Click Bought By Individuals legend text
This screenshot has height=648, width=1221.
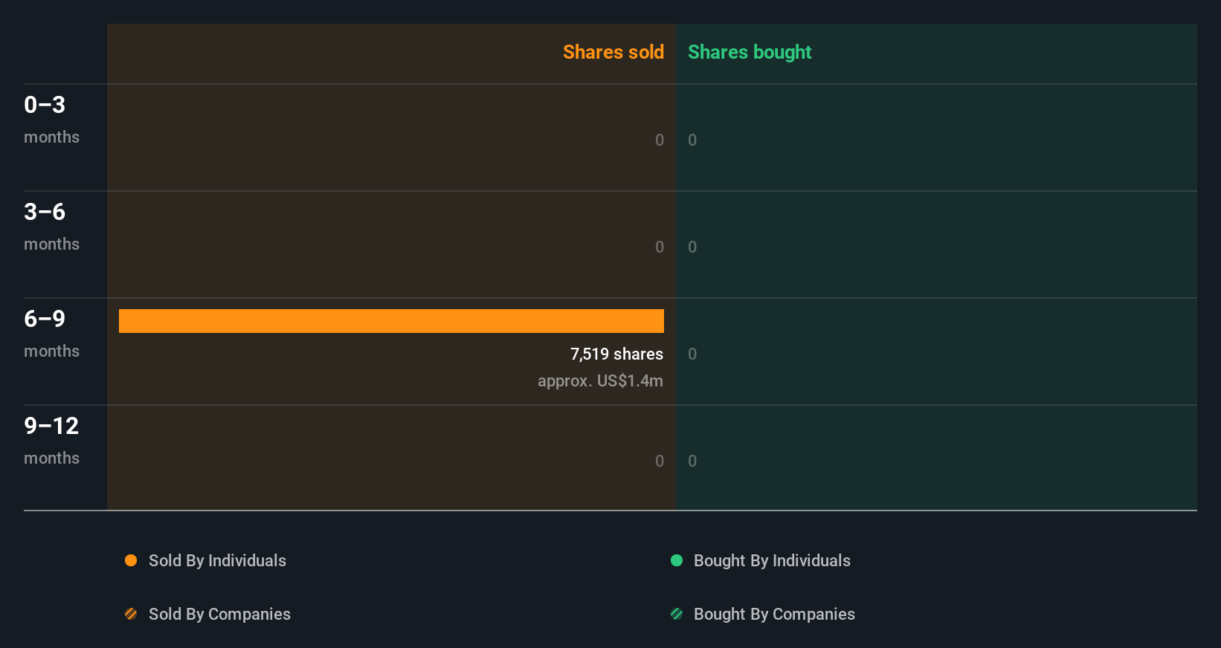772,560
